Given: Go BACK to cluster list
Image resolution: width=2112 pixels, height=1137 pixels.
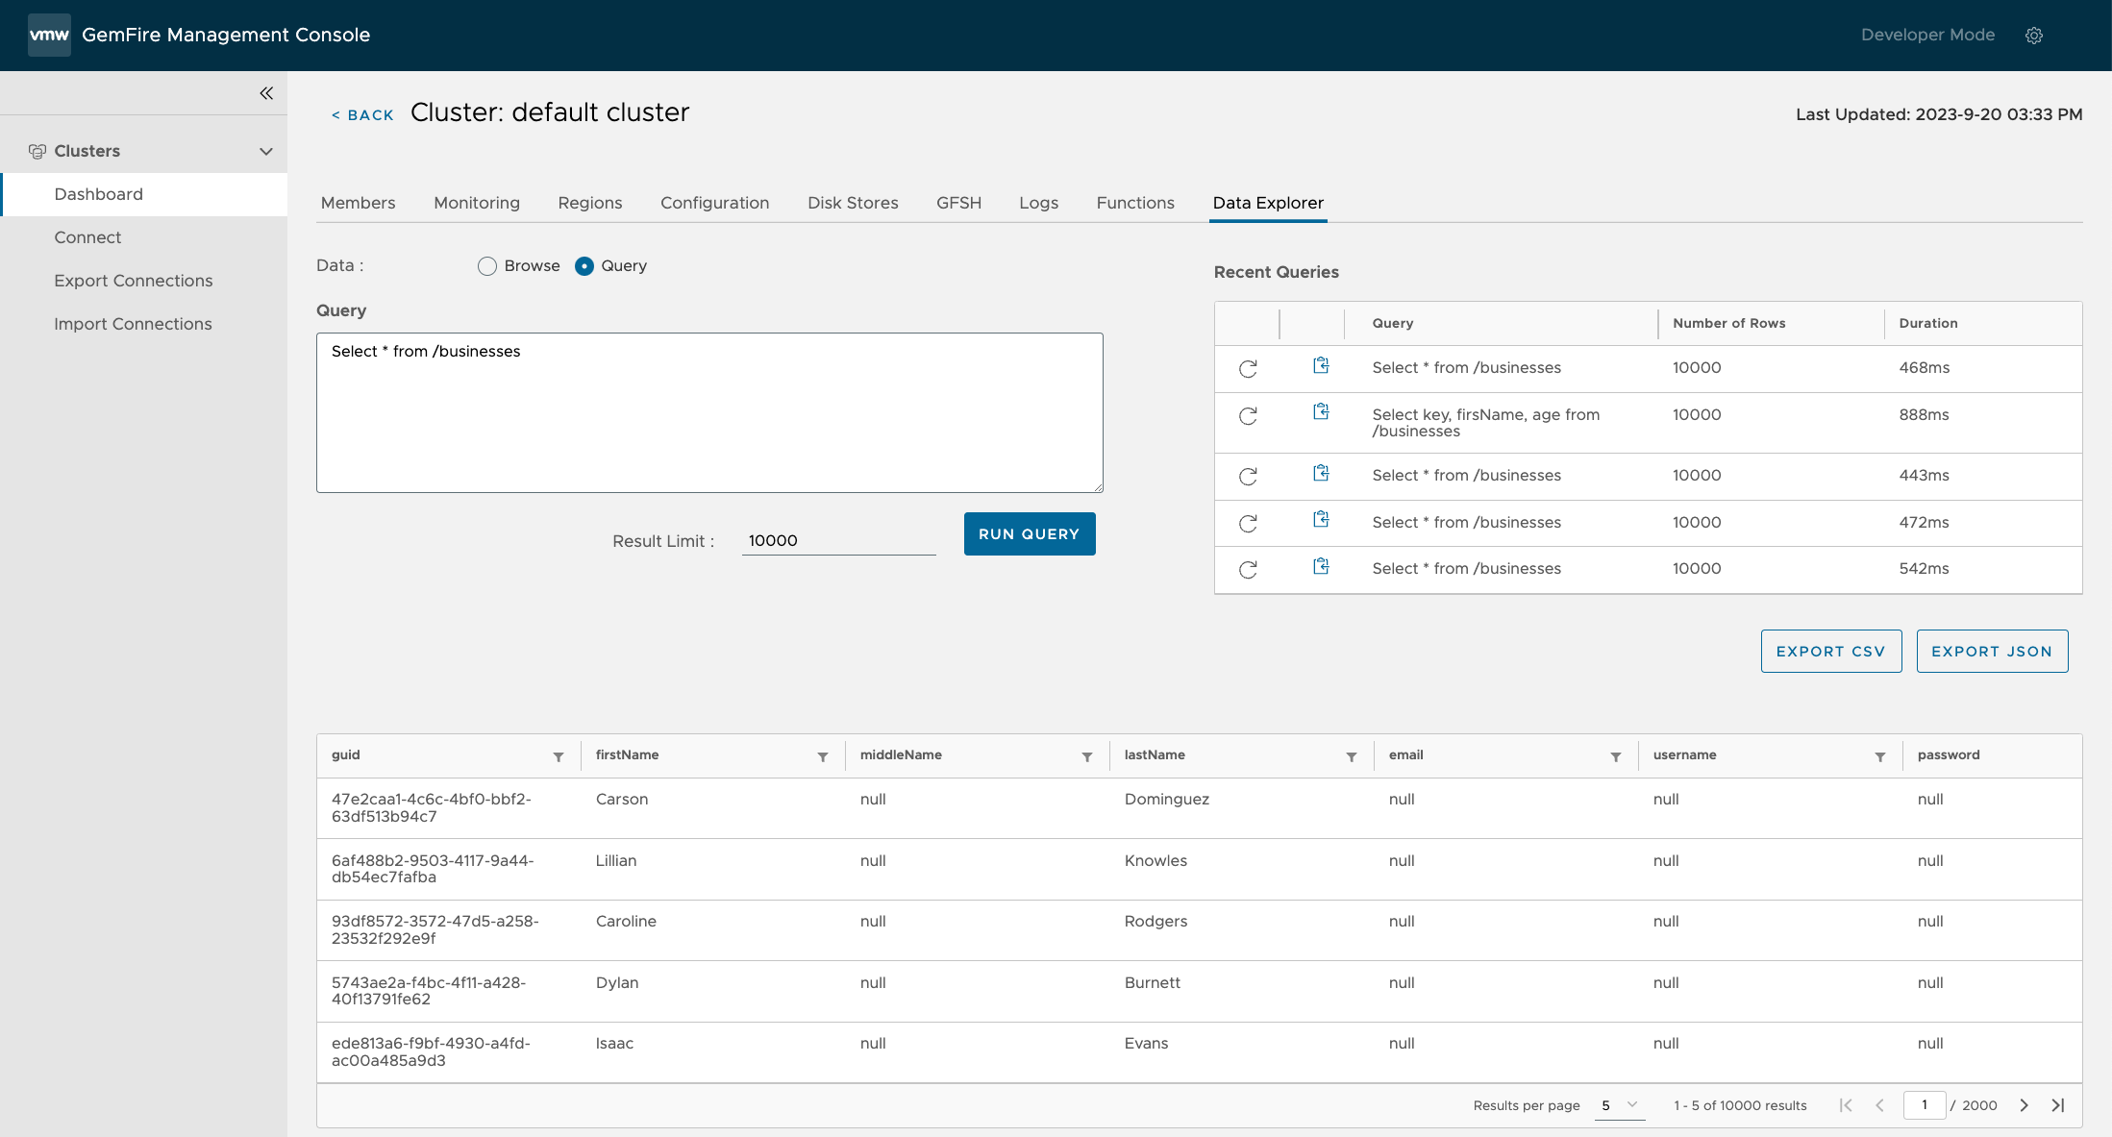Looking at the screenshot, I should (362, 115).
